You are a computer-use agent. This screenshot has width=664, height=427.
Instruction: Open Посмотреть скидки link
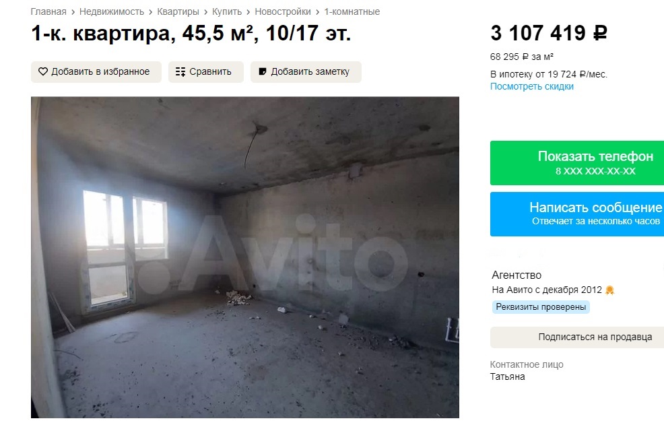[532, 86]
